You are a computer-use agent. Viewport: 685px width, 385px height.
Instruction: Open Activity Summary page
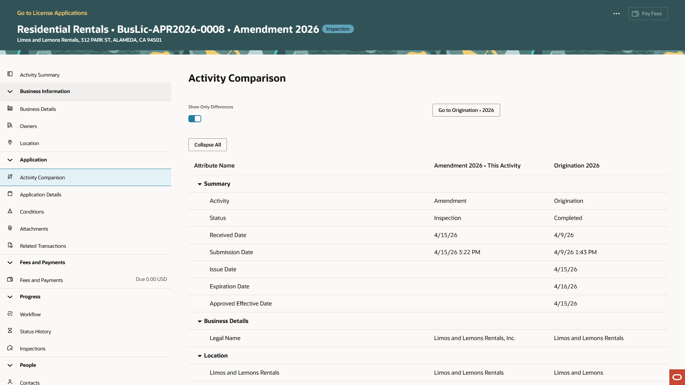click(40, 75)
